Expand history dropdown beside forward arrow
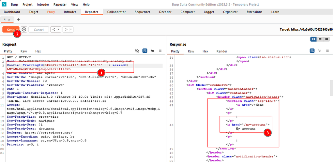Image resolution: width=334 pixels, height=162 pixels. 71,30
